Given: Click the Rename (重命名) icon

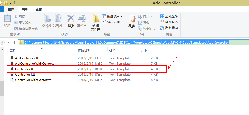Looking at the screenshot, I should point(82,19).
